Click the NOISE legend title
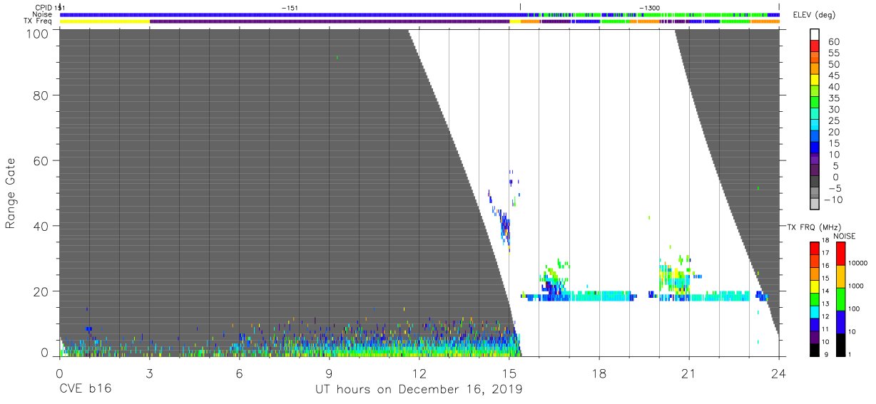 [x=845, y=236]
